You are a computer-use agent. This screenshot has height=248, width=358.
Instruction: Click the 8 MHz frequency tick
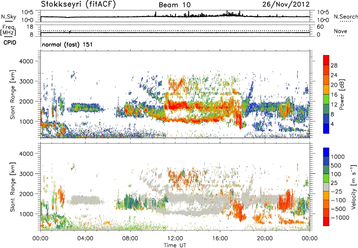[31, 35]
